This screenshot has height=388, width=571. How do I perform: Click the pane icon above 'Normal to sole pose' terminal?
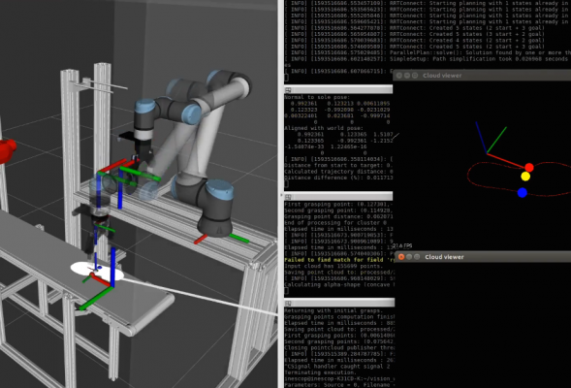(x=288, y=89)
